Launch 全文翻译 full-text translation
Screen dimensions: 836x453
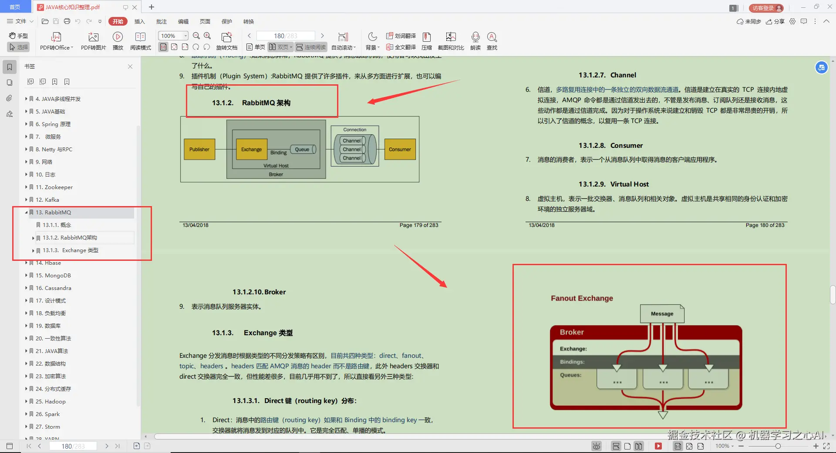tap(401, 47)
